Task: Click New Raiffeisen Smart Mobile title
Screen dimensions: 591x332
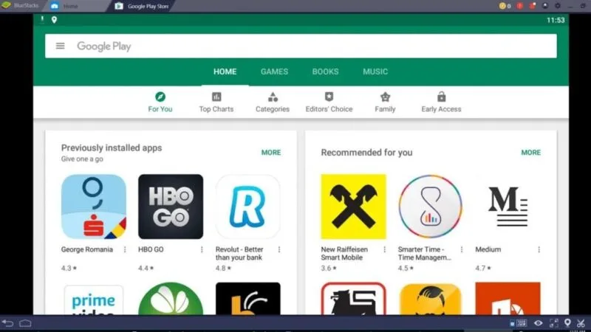Action: 344,254
